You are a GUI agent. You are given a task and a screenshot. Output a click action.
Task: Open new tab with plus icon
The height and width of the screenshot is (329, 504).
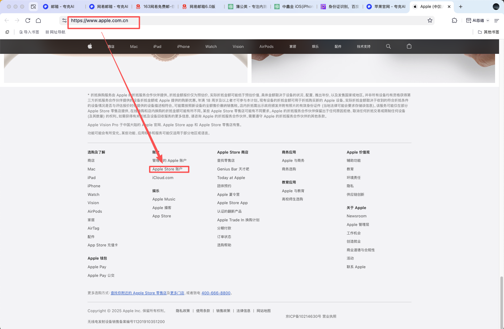[x=461, y=7]
